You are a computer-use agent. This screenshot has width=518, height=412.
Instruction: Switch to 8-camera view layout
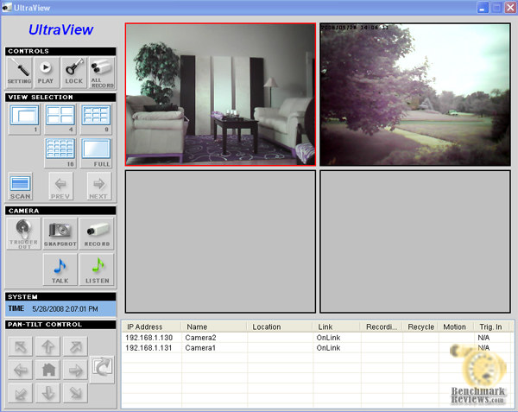95,118
